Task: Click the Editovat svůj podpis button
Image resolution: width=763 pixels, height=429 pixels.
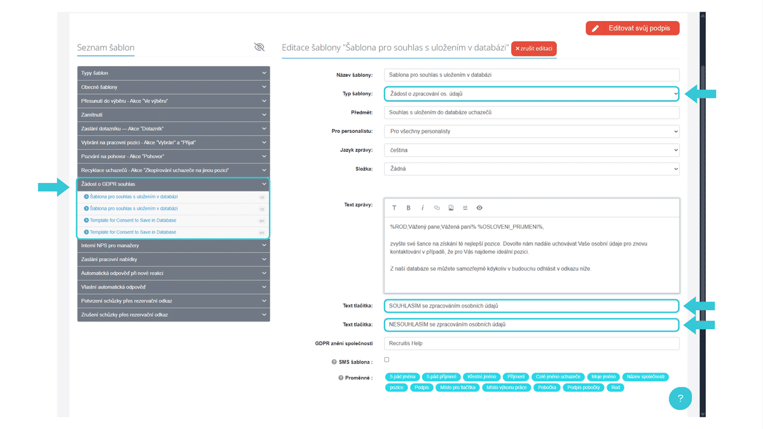Action: point(633,29)
